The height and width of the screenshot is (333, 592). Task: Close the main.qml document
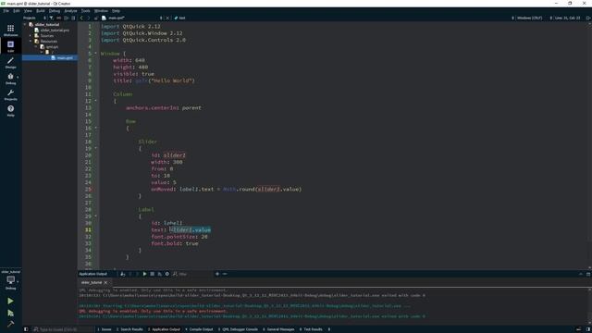coord(167,18)
